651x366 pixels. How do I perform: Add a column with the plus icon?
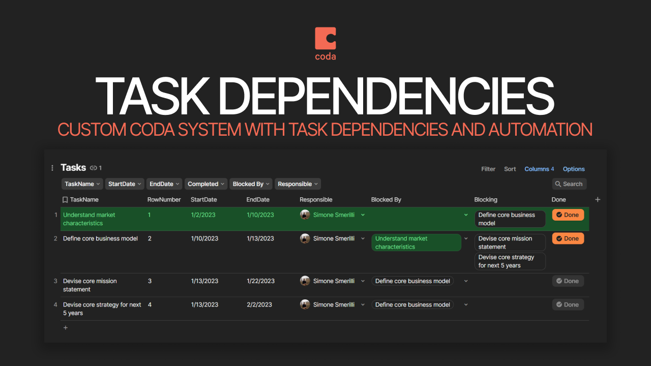[x=598, y=200]
